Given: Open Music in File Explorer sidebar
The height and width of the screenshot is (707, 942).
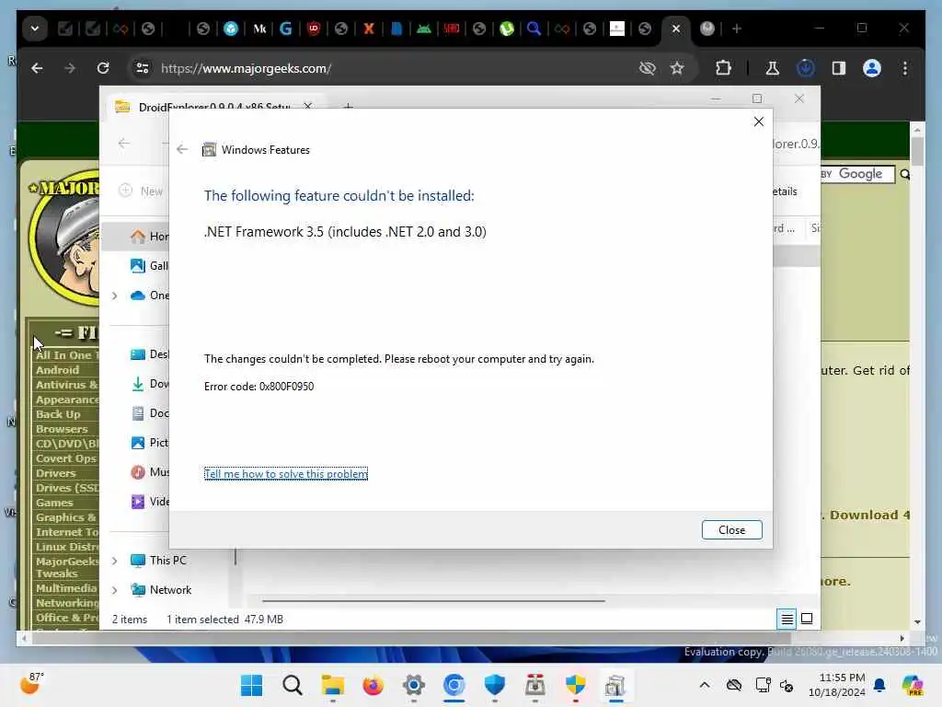Looking at the screenshot, I should pyautogui.click(x=150, y=472).
